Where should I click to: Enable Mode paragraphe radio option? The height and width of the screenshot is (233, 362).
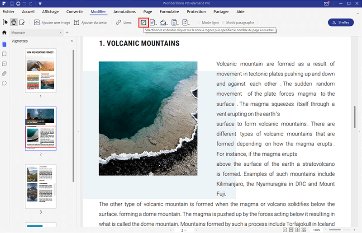223,22
